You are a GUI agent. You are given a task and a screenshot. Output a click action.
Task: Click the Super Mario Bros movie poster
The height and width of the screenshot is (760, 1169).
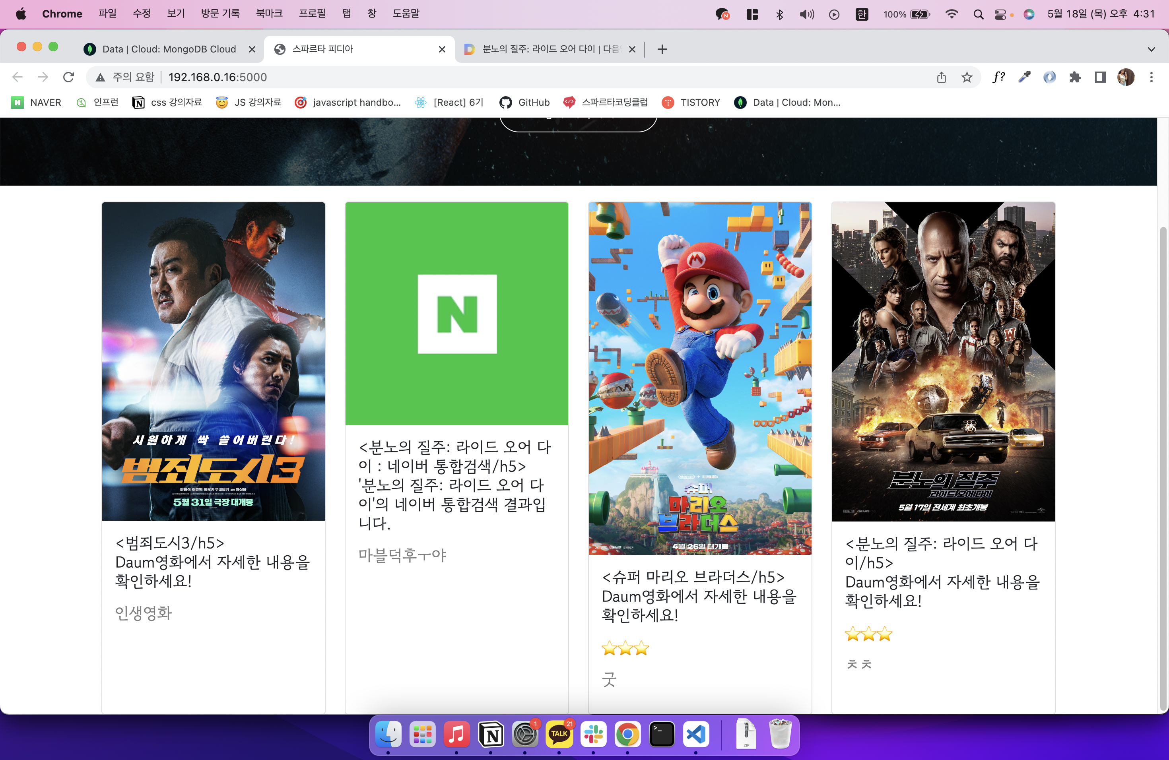pos(700,378)
